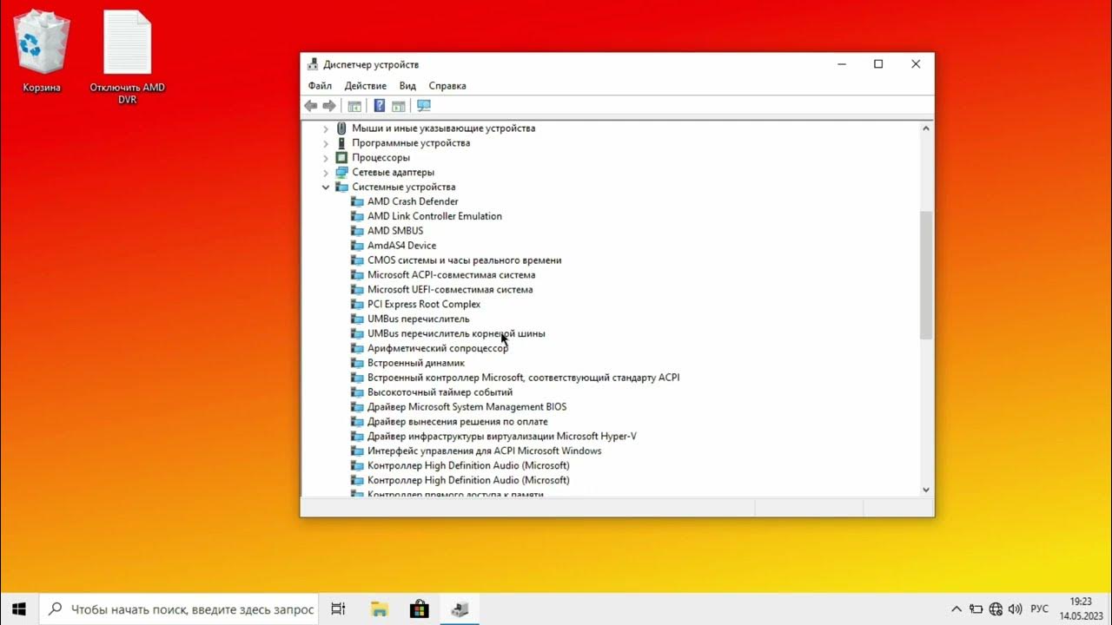Click the Forward arrow in Device Manager toolbar
1112x625 pixels.
329,106
